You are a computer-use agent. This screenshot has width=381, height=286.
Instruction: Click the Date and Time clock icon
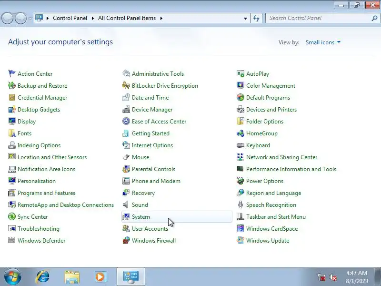click(126, 97)
